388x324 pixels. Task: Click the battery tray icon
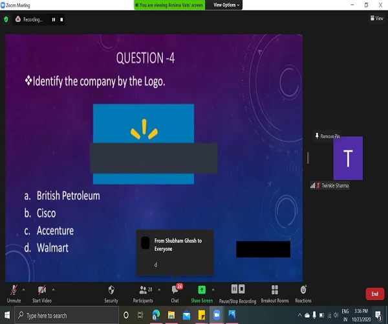[321, 316]
